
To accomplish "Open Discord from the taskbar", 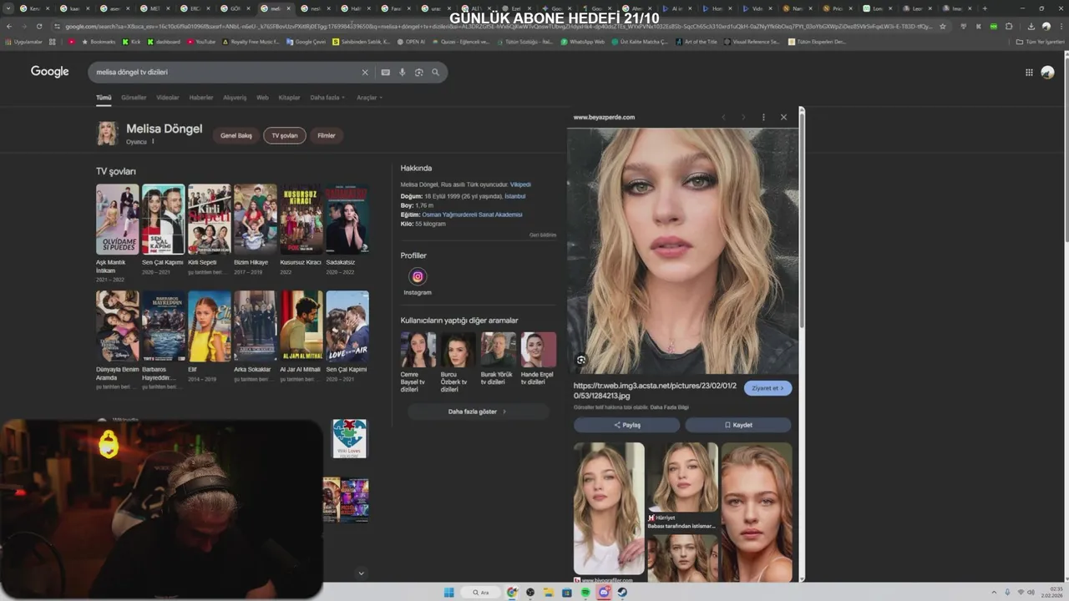I will pos(604,593).
